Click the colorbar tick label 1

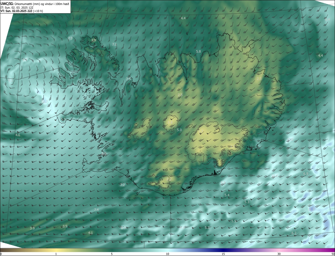click(56, 254)
